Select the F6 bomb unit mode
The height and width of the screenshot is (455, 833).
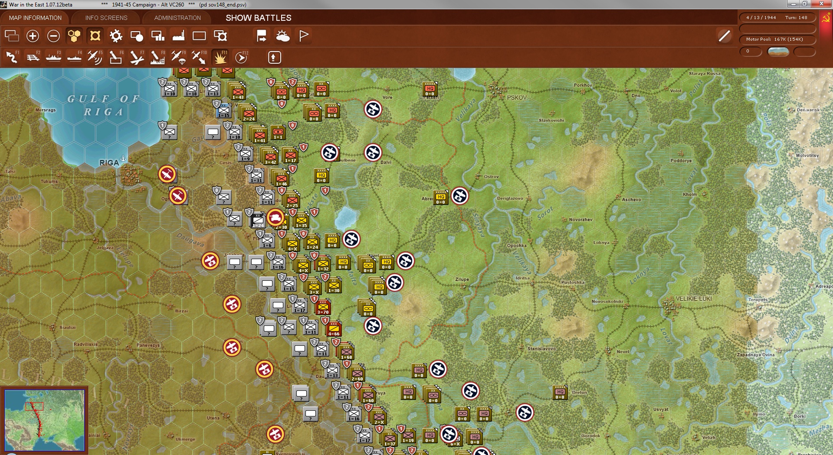click(116, 57)
